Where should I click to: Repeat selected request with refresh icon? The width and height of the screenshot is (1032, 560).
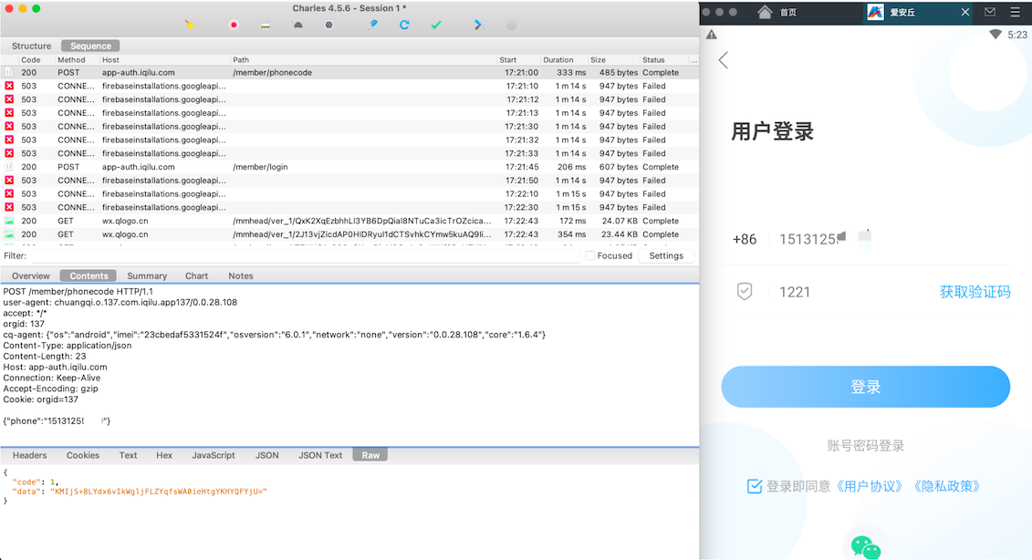tap(404, 25)
